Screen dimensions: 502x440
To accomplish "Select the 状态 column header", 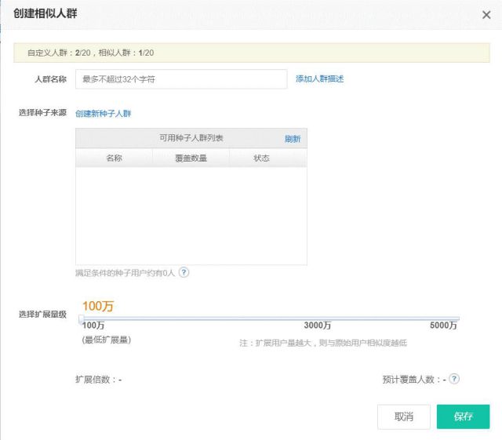I will coord(261,158).
